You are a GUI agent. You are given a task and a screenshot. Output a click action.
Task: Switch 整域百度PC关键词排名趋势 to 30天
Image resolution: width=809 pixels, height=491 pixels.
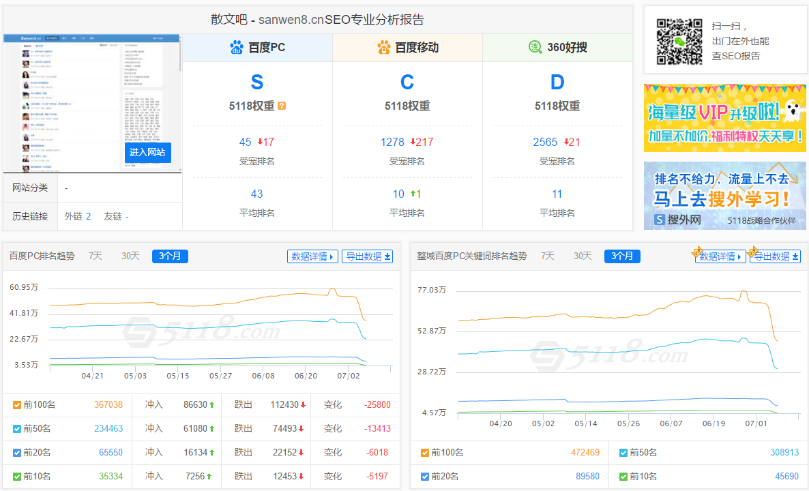[x=583, y=256]
